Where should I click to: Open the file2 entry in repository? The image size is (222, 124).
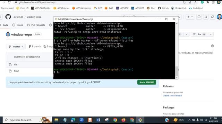pos(16,71)
